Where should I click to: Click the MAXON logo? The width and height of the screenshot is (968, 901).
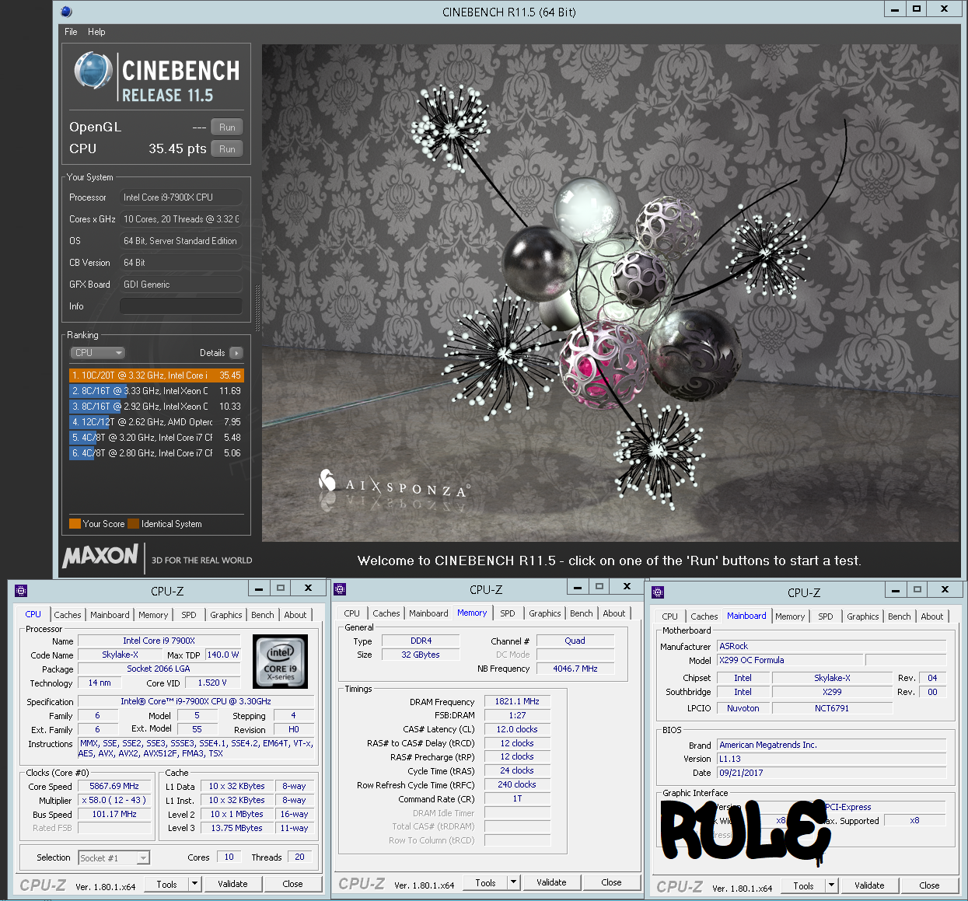[x=100, y=556]
